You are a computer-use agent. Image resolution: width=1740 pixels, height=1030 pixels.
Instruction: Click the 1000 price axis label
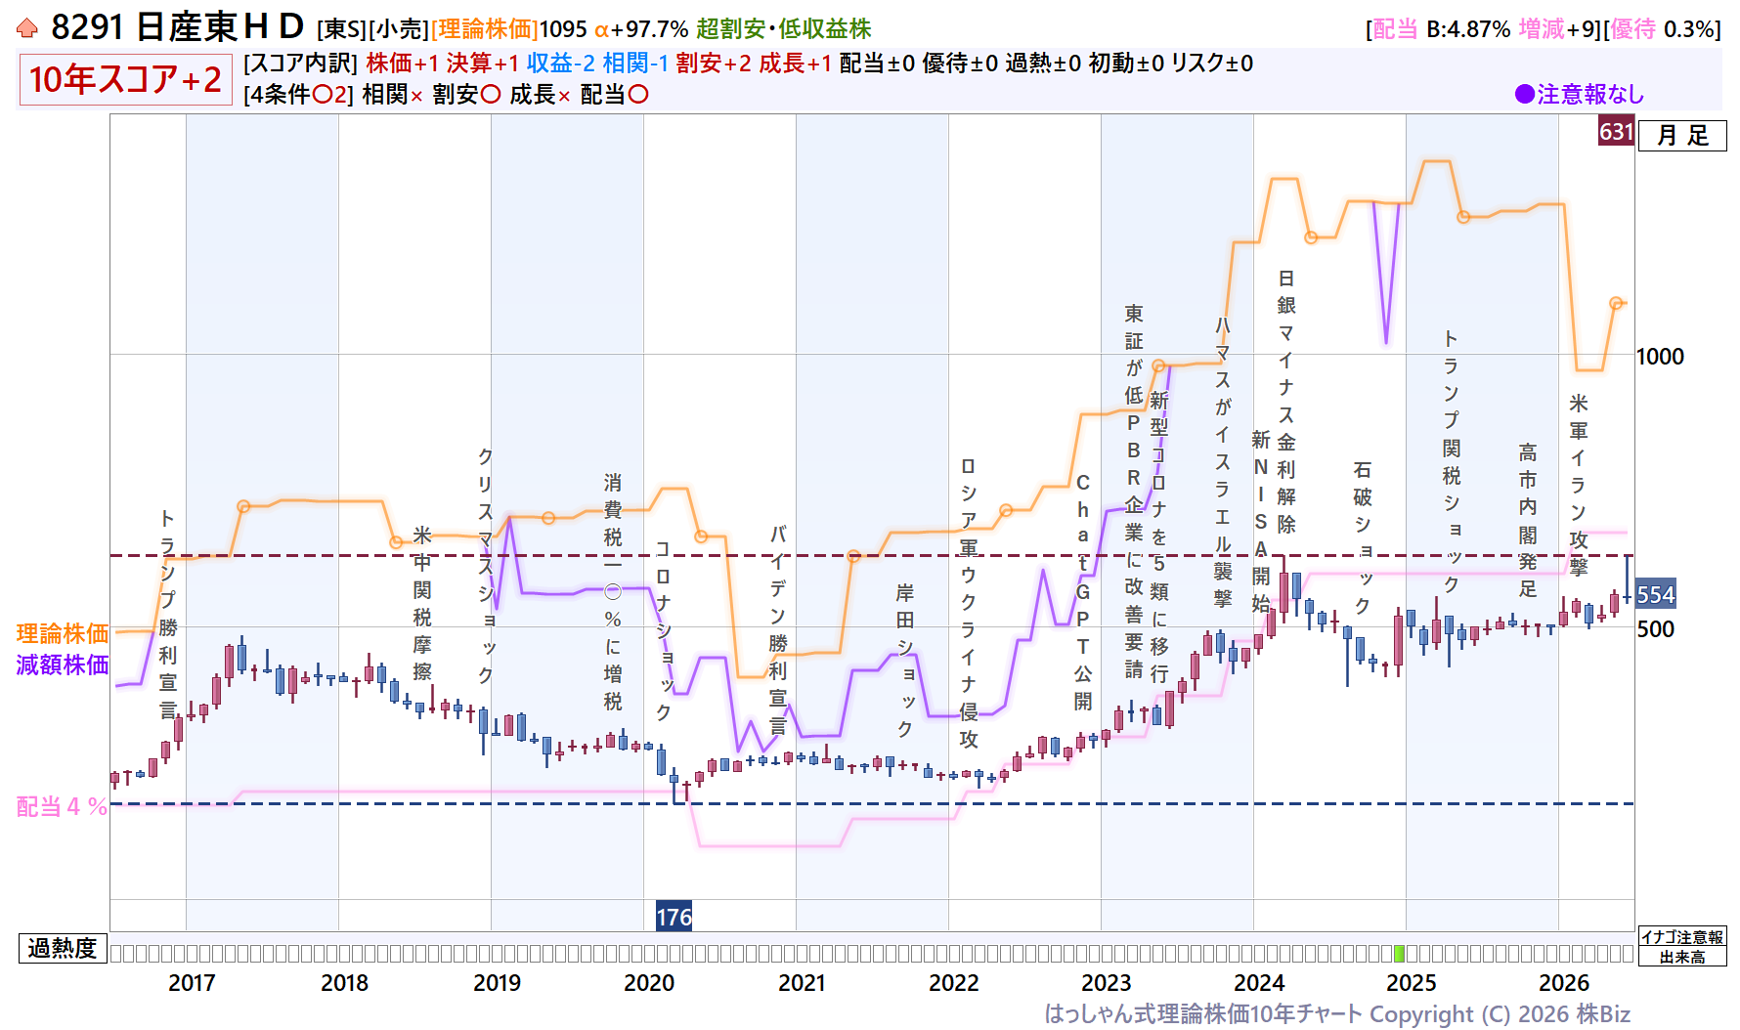[x=1660, y=357]
